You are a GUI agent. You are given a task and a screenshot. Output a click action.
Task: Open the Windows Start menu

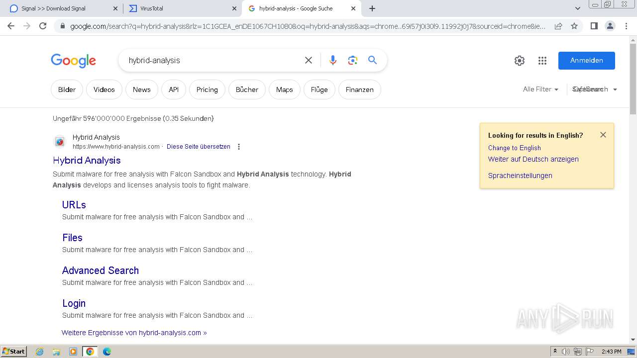13,352
